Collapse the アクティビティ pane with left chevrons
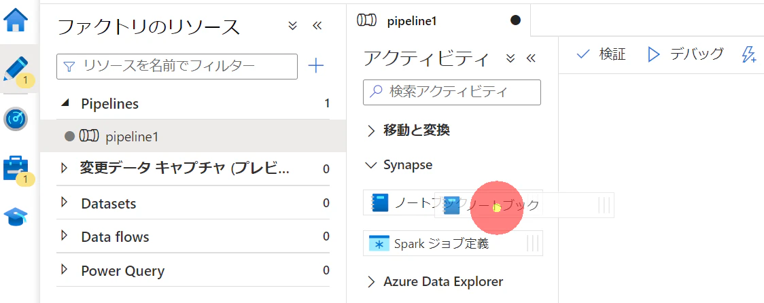The height and width of the screenshot is (303, 764). 531,58
